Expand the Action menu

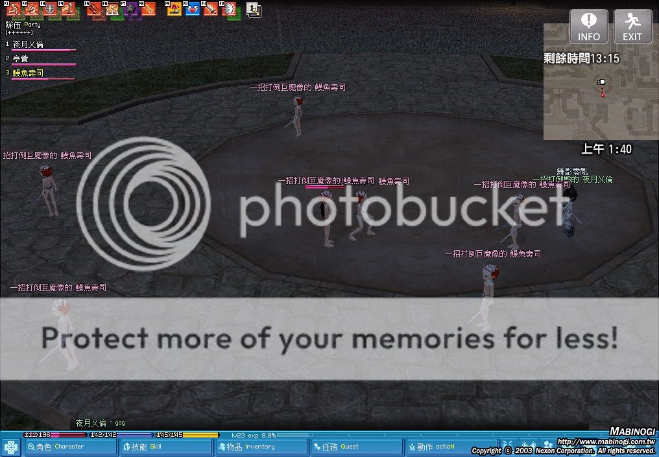tap(450, 447)
